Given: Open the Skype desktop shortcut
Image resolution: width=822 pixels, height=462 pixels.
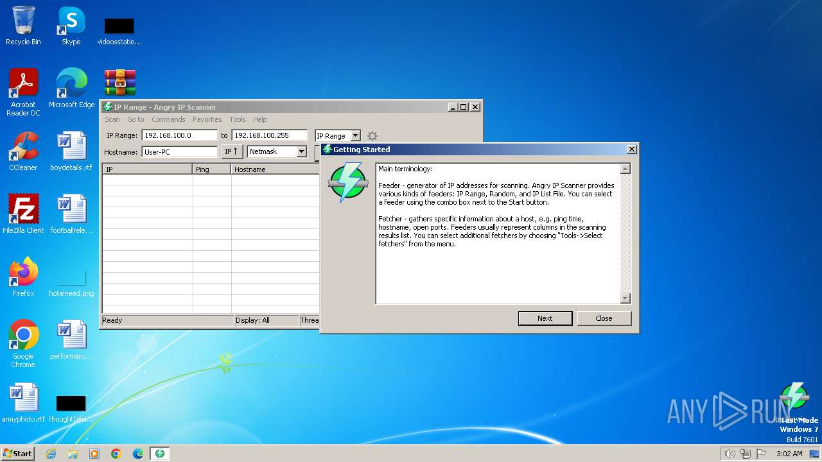Looking at the screenshot, I should 71,26.
